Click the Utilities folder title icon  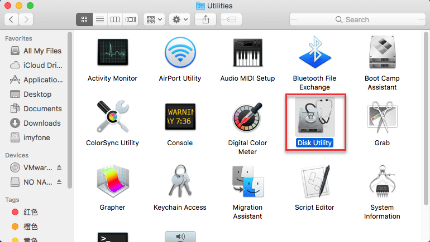[200, 6]
